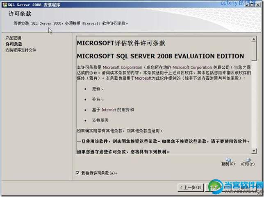264x197 pixels.
Task: Go back with the 上一步(B) button
Action: pyautogui.click(x=191, y=187)
